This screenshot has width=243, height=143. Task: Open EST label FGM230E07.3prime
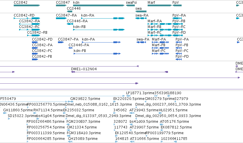coord(83,122)
